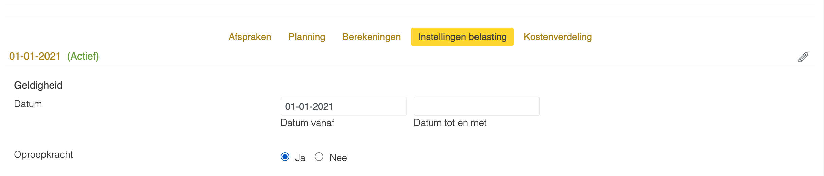Click the Geldigheid section heading
The width and height of the screenshot is (824, 176).
(38, 85)
